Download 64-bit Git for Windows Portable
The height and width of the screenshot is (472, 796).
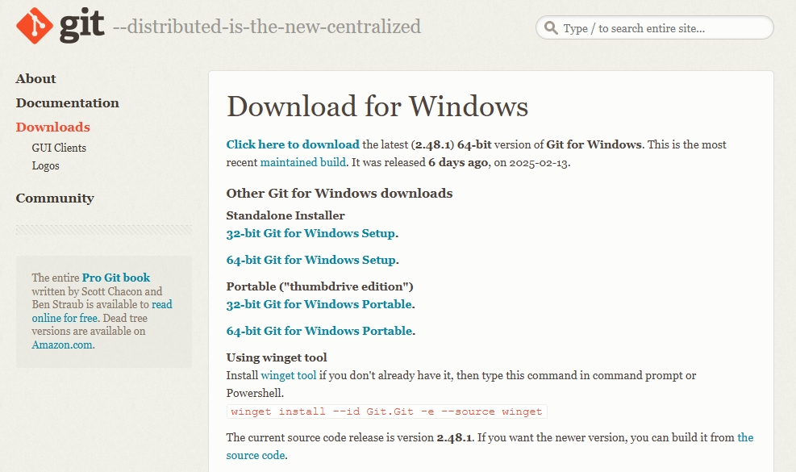tap(319, 331)
